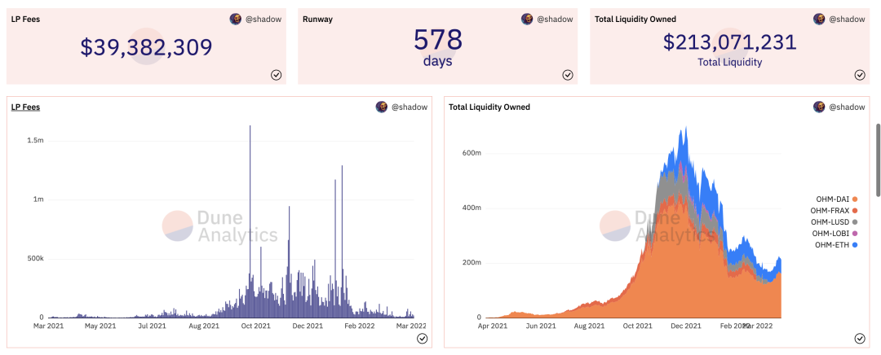Click shadow avatar in Runway panel
Image resolution: width=881 pixels, height=355 pixels.
(x=527, y=19)
